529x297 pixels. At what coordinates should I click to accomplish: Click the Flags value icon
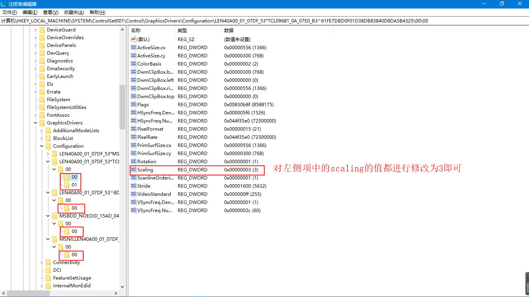(133, 105)
